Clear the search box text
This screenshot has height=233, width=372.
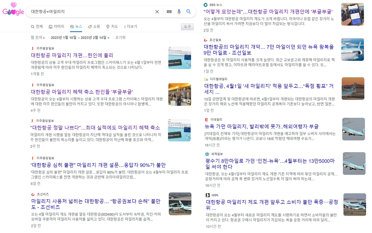[157, 12]
